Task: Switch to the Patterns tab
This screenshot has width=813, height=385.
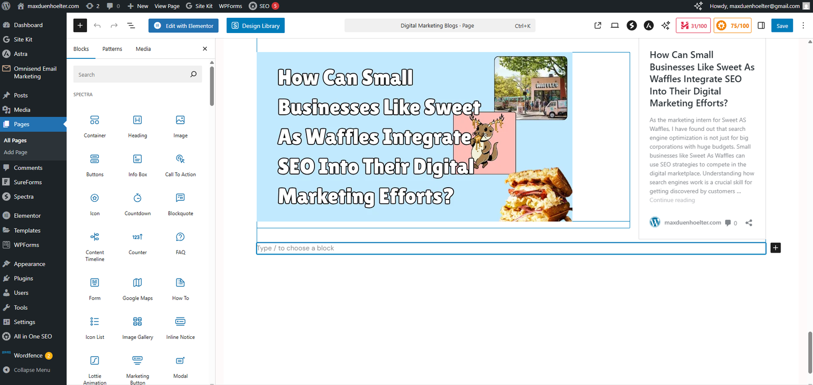Action: tap(112, 49)
